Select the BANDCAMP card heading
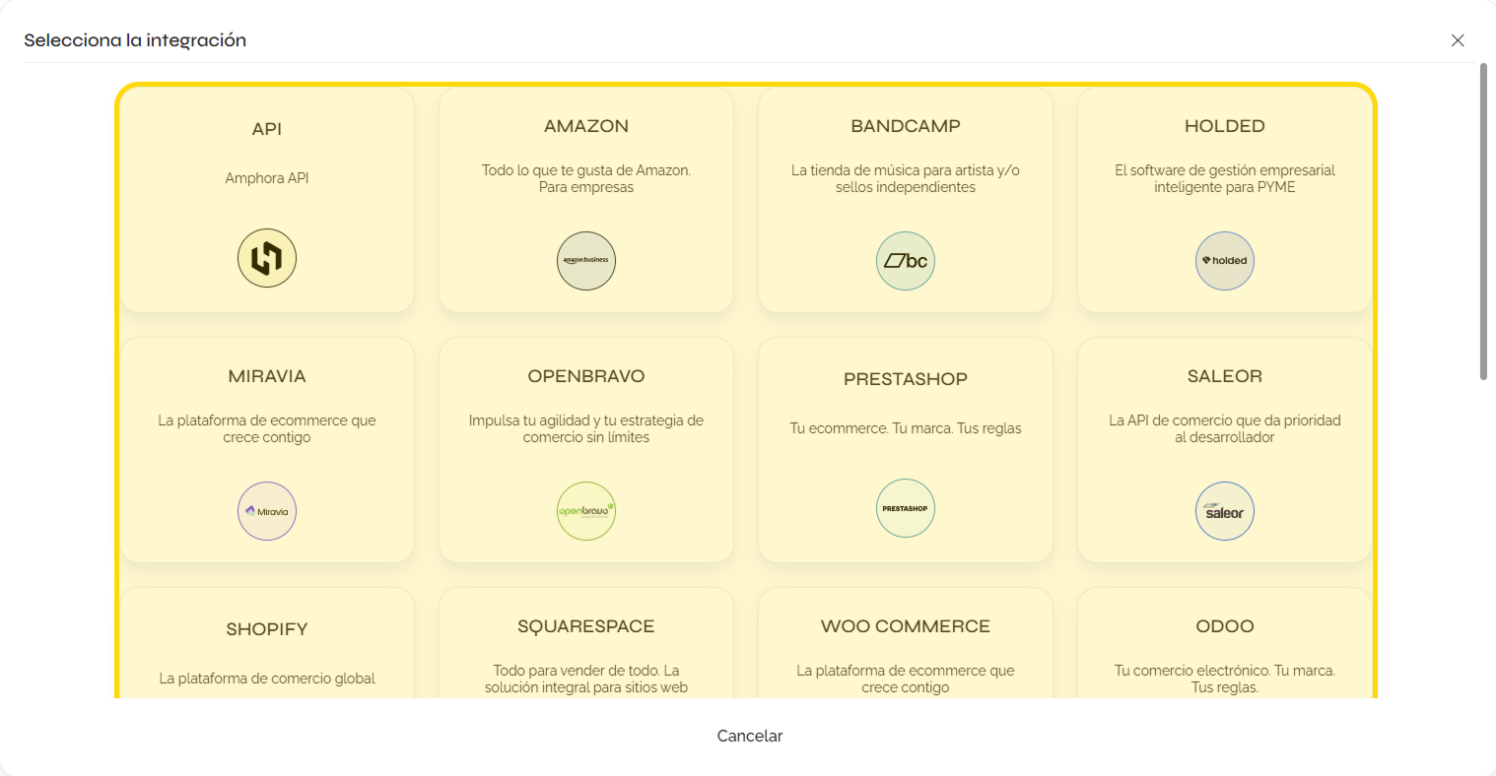 click(x=906, y=126)
